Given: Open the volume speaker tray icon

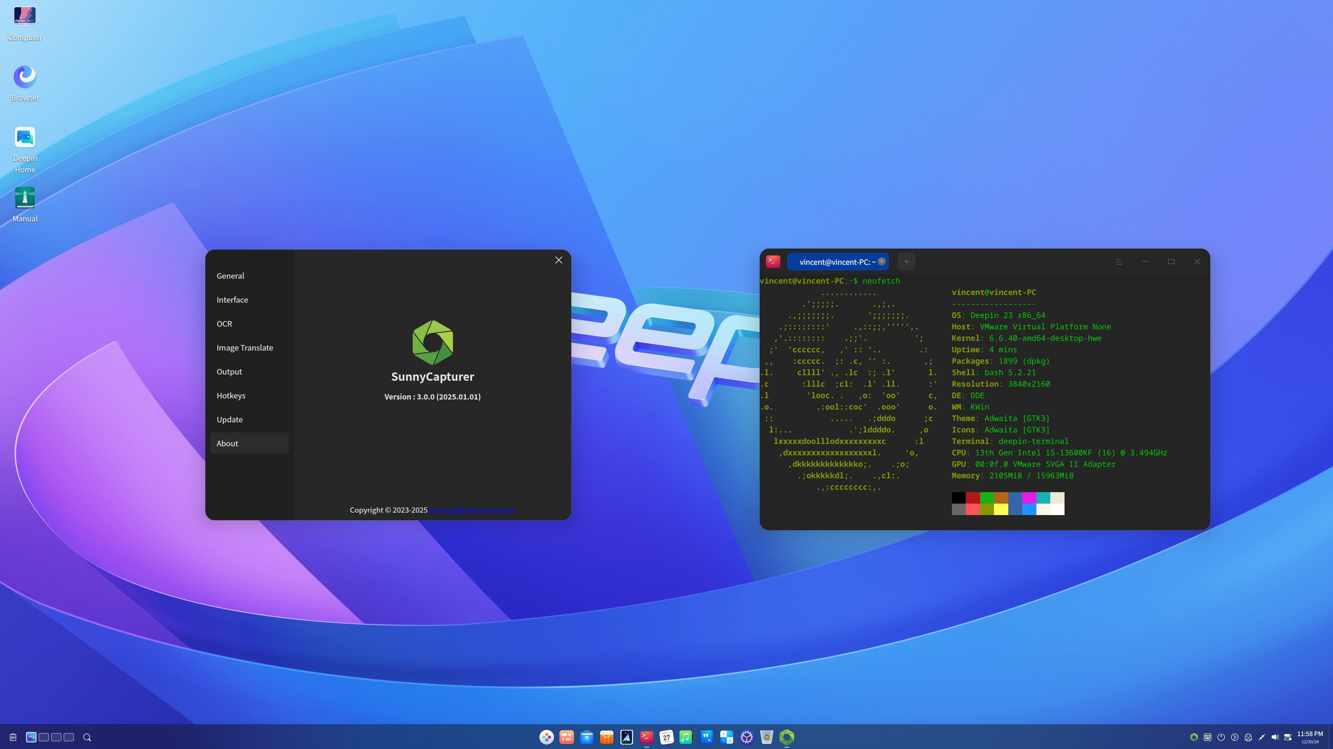Looking at the screenshot, I should [1275, 737].
